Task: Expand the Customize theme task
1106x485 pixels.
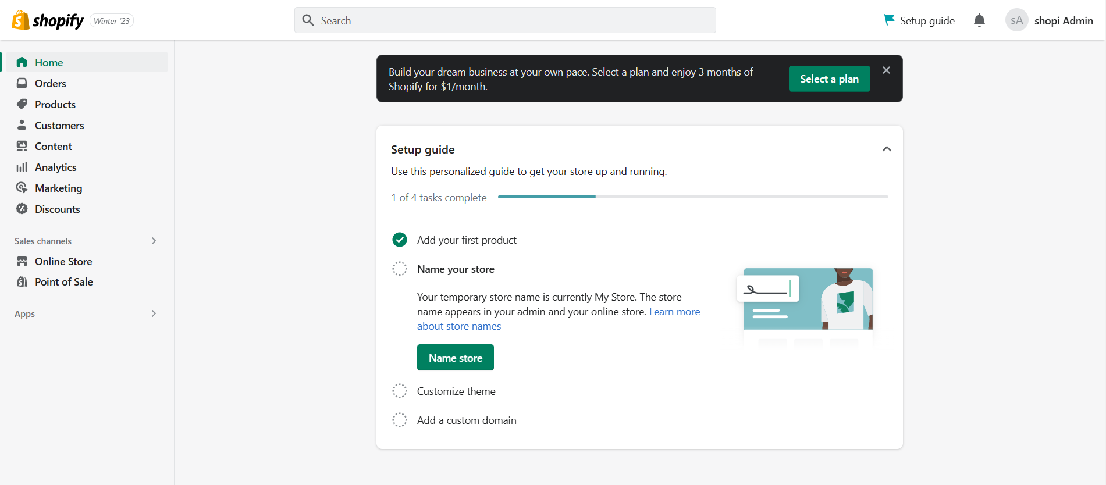Action: tap(456, 391)
